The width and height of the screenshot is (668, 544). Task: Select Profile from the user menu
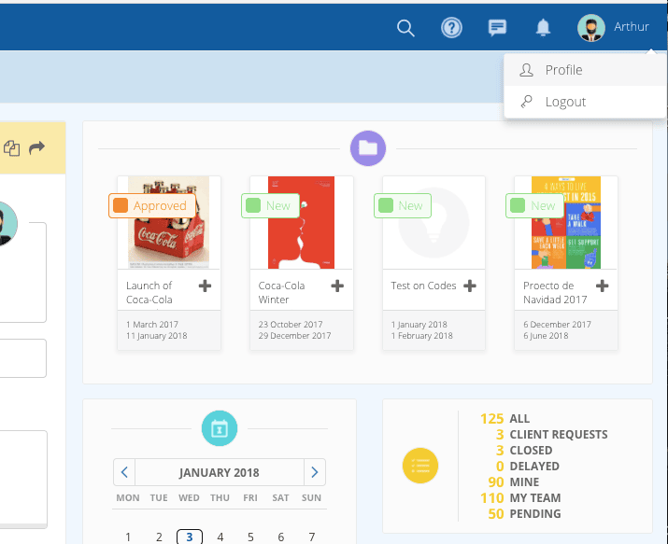tap(563, 70)
